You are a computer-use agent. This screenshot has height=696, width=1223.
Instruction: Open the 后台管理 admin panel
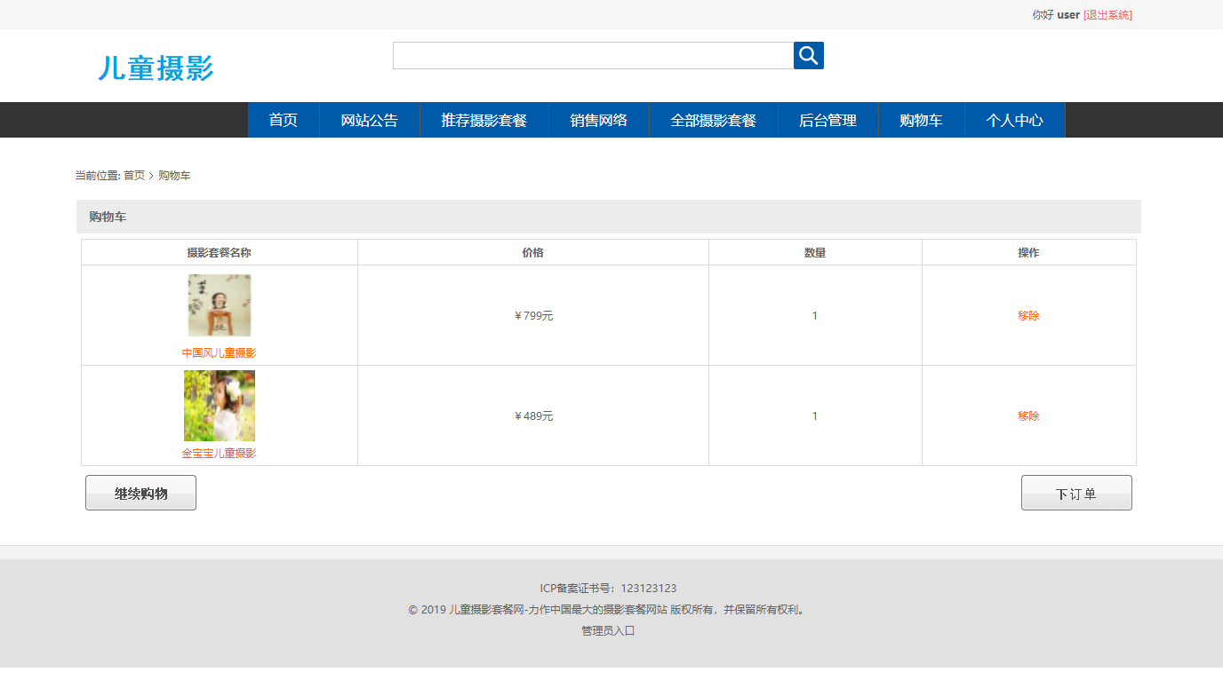click(x=827, y=120)
